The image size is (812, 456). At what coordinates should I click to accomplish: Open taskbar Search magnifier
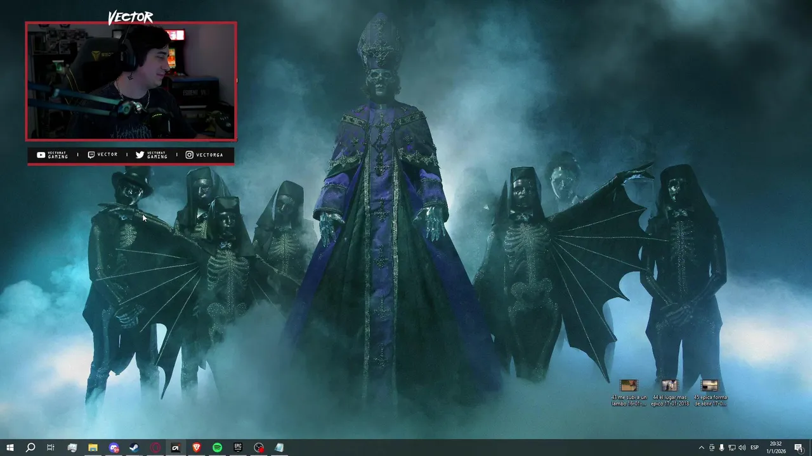[x=30, y=448]
